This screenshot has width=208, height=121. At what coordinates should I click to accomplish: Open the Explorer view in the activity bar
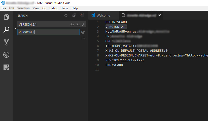point(6,17)
